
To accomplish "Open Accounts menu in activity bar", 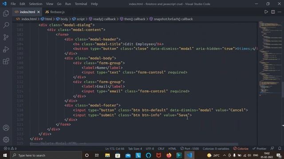I will pos(6,128).
